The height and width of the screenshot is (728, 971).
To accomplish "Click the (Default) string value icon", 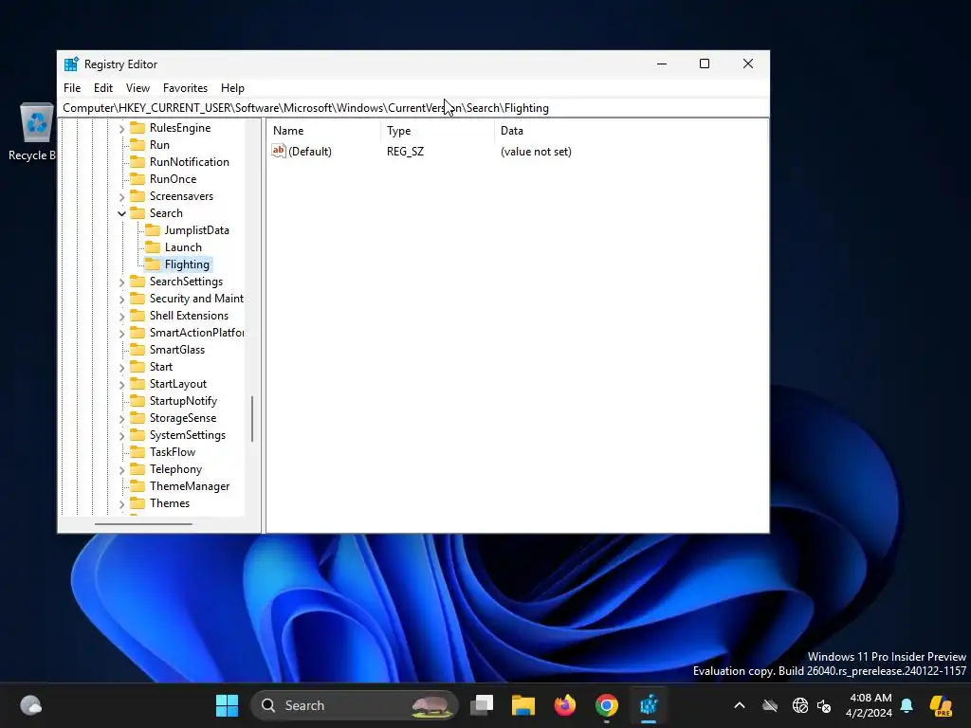I will click(x=279, y=151).
